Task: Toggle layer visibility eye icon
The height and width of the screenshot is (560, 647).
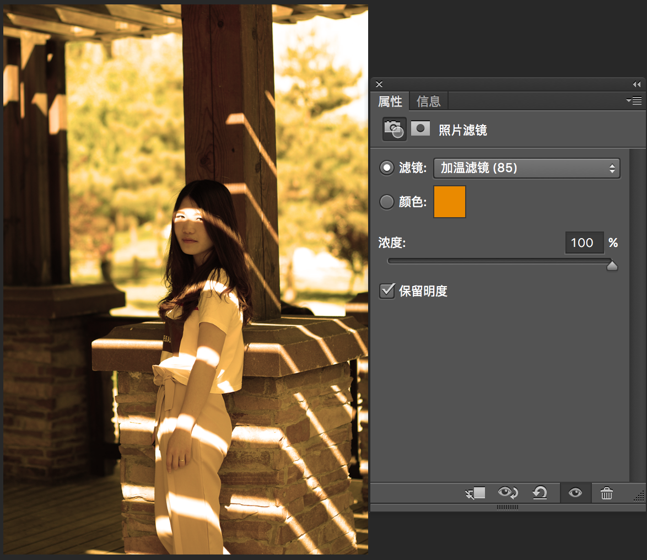Action: 575,493
